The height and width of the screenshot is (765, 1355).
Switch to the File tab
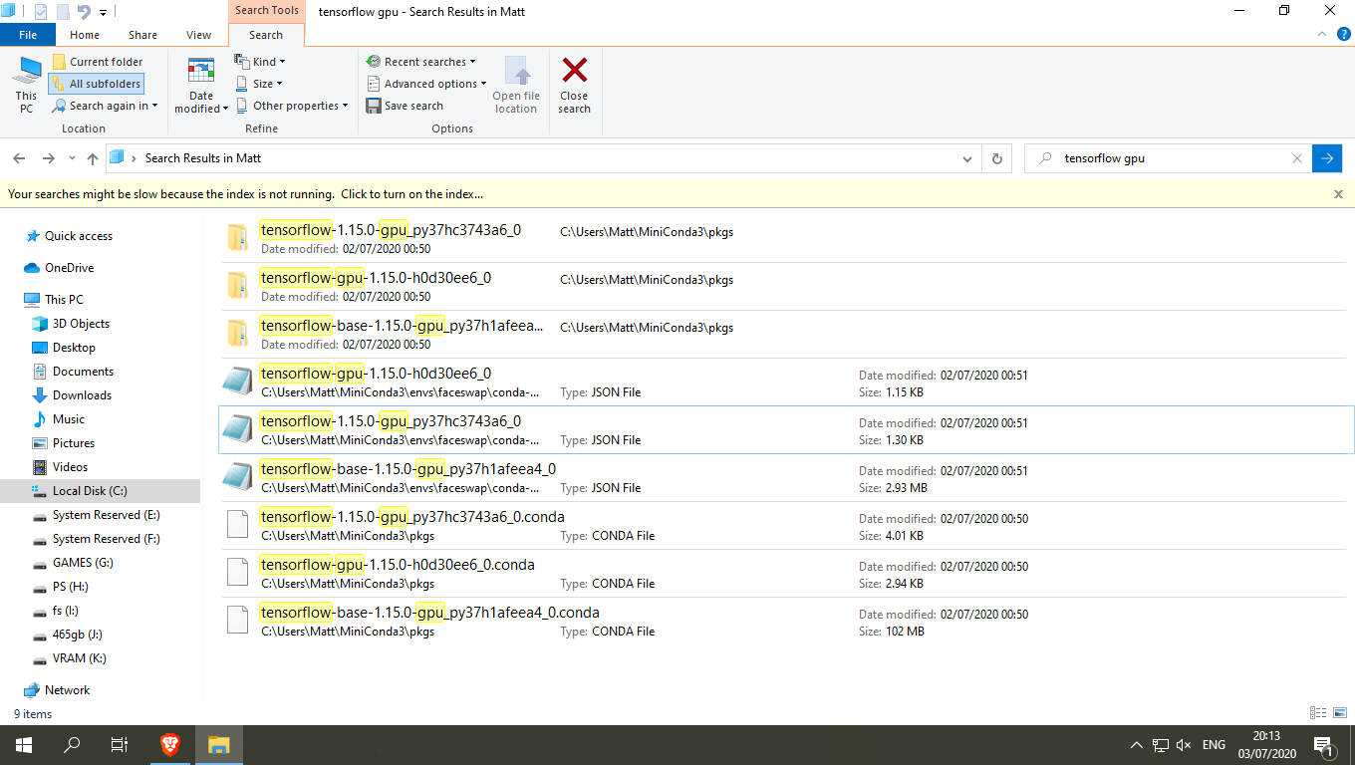point(28,35)
